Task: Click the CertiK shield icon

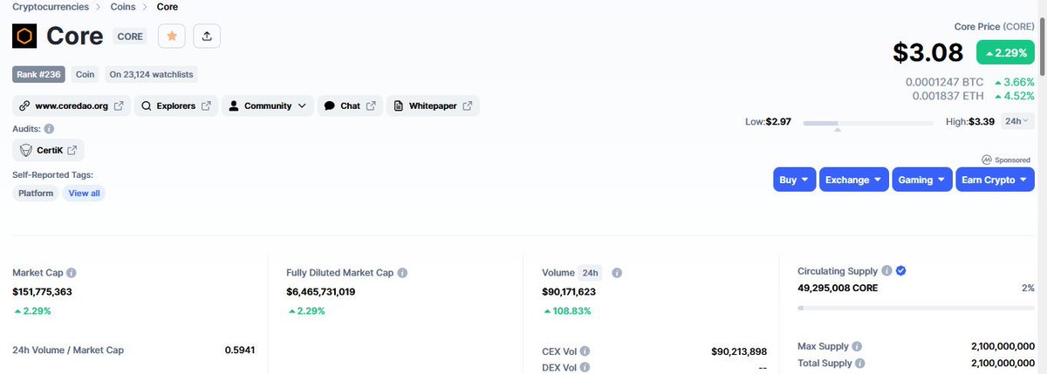Action: coord(26,150)
